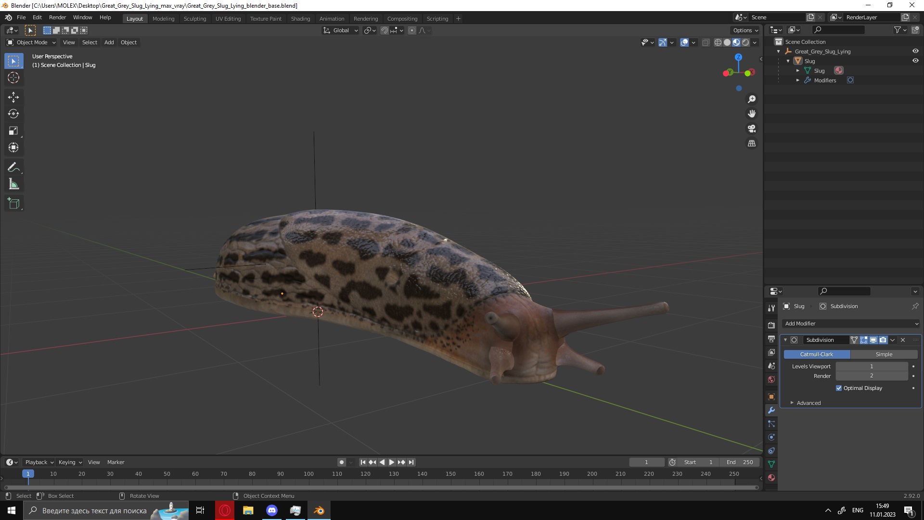Toggle eye visibility for Slug object

915,61
